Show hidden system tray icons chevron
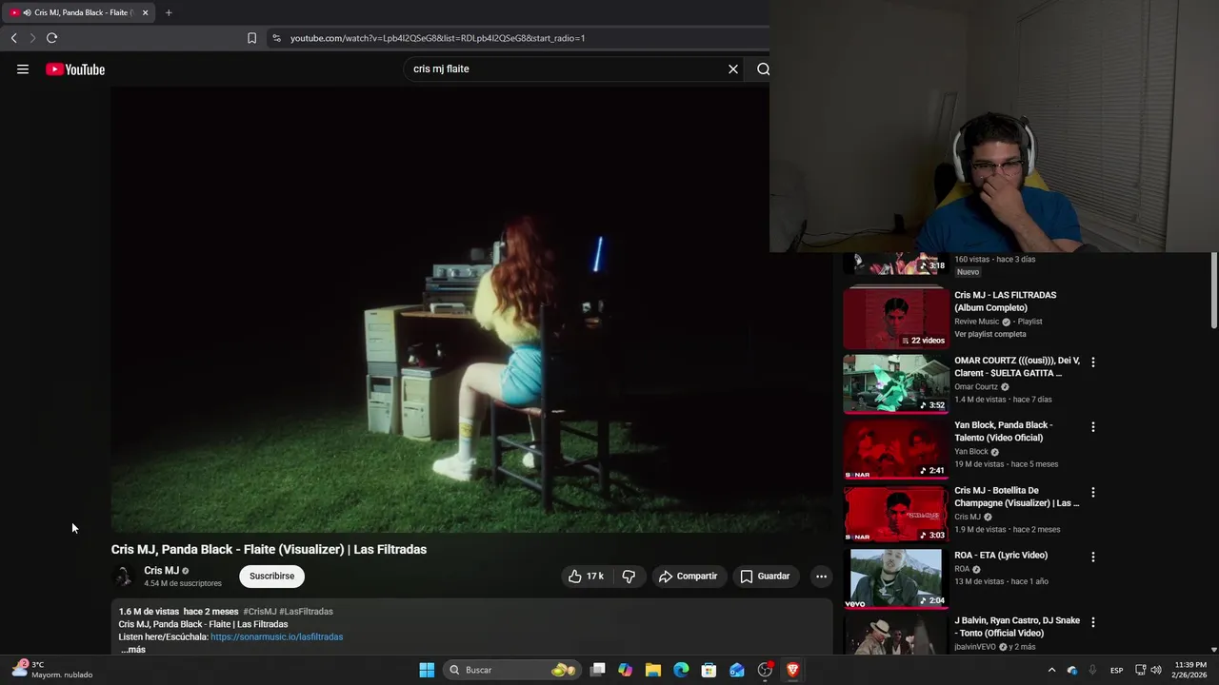 pyautogui.click(x=1051, y=670)
